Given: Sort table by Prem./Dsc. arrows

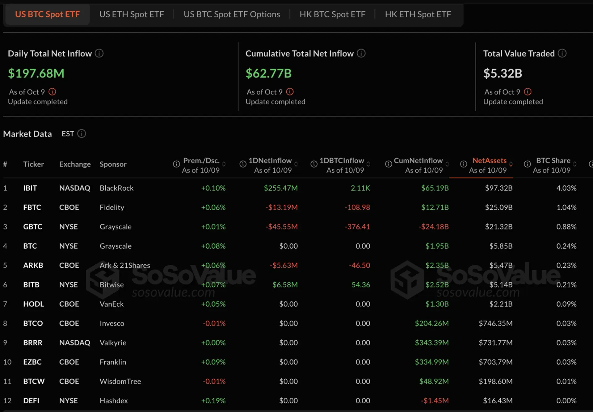Looking at the screenshot, I should coord(224,164).
